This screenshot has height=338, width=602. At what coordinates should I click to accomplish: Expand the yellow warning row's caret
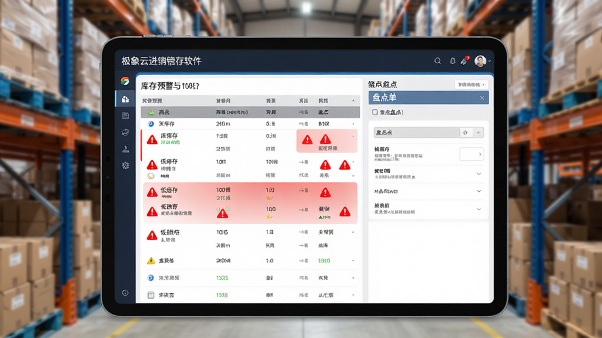[353, 261]
